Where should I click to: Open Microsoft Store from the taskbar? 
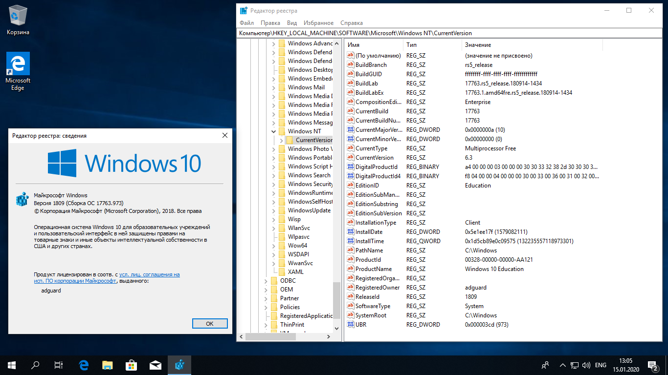click(x=131, y=365)
